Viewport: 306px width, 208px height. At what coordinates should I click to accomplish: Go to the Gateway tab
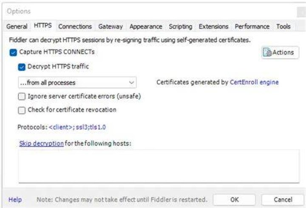110,26
